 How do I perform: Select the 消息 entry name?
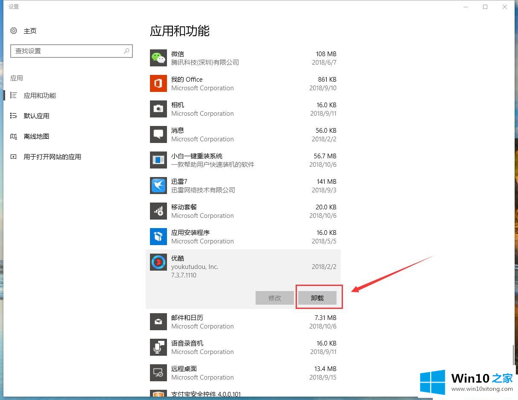178,130
